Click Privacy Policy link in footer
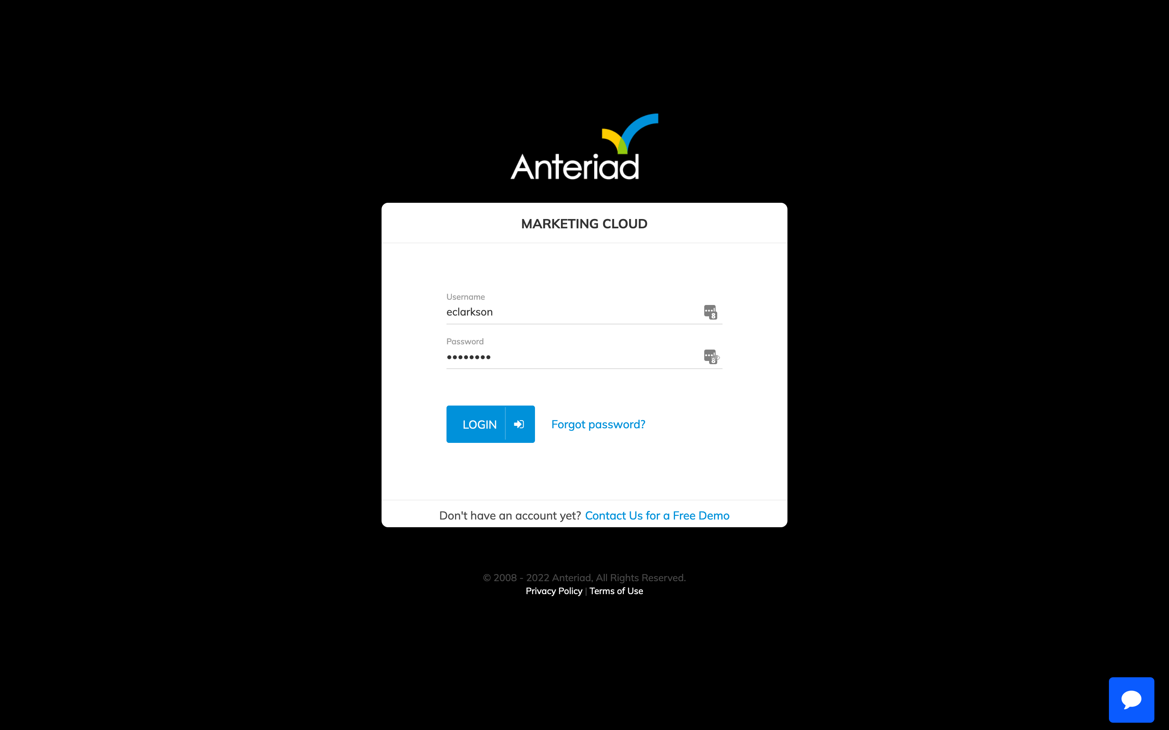 point(554,590)
